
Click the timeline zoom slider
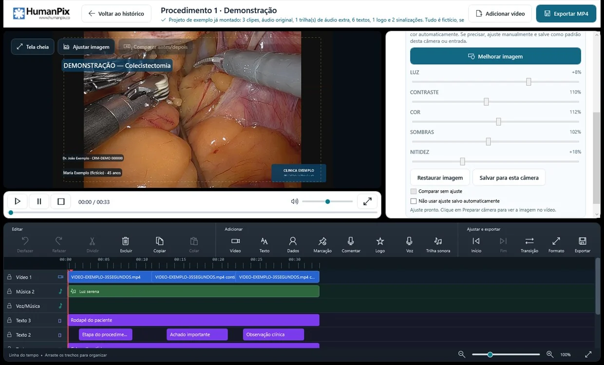pyautogui.click(x=506, y=354)
